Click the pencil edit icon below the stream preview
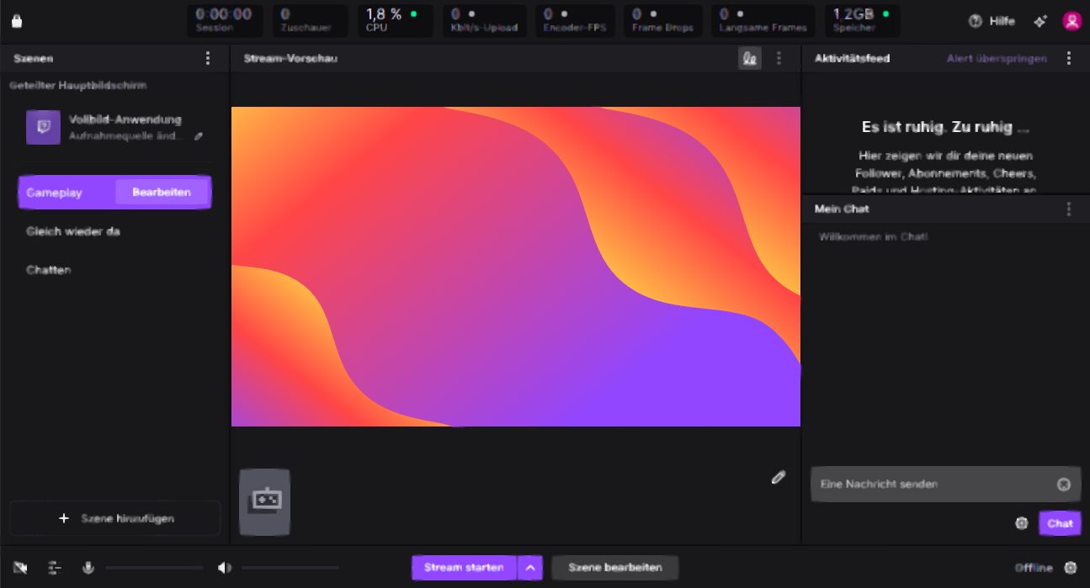The width and height of the screenshot is (1090, 588). tap(778, 478)
